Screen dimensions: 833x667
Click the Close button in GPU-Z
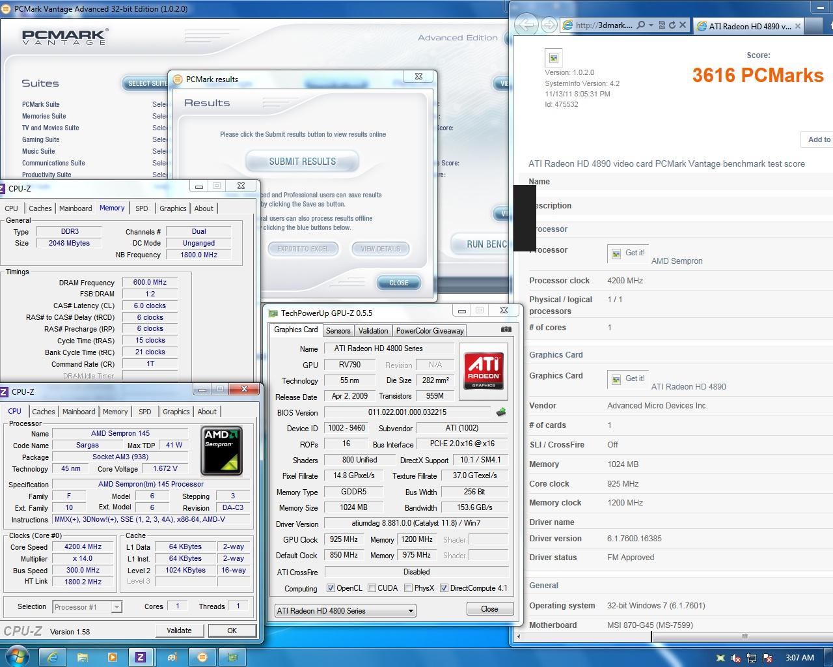click(489, 609)
